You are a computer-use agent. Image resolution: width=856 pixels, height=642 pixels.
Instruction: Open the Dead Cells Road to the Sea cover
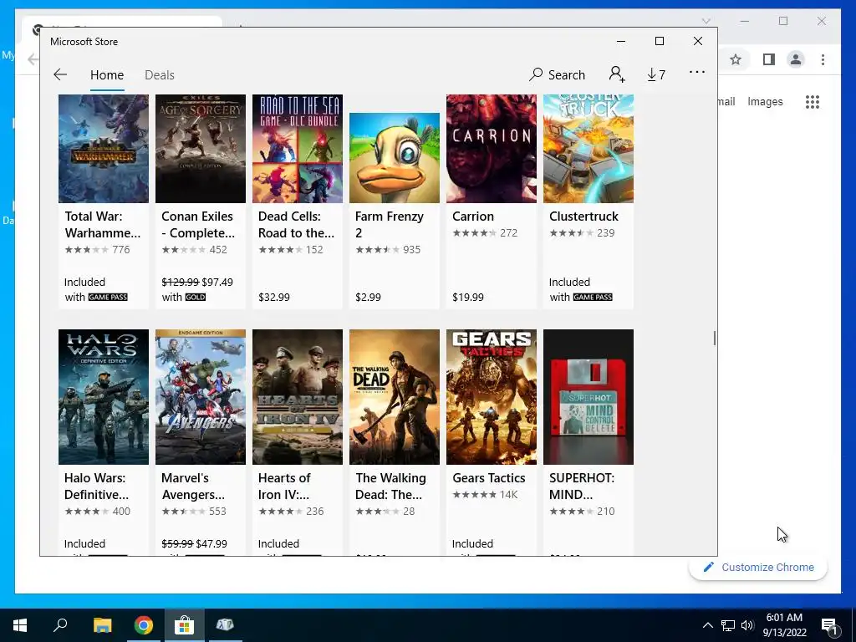point(298,149)
